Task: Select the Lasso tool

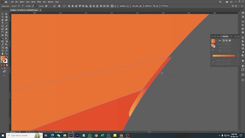Action: click(x=6, y=17)
